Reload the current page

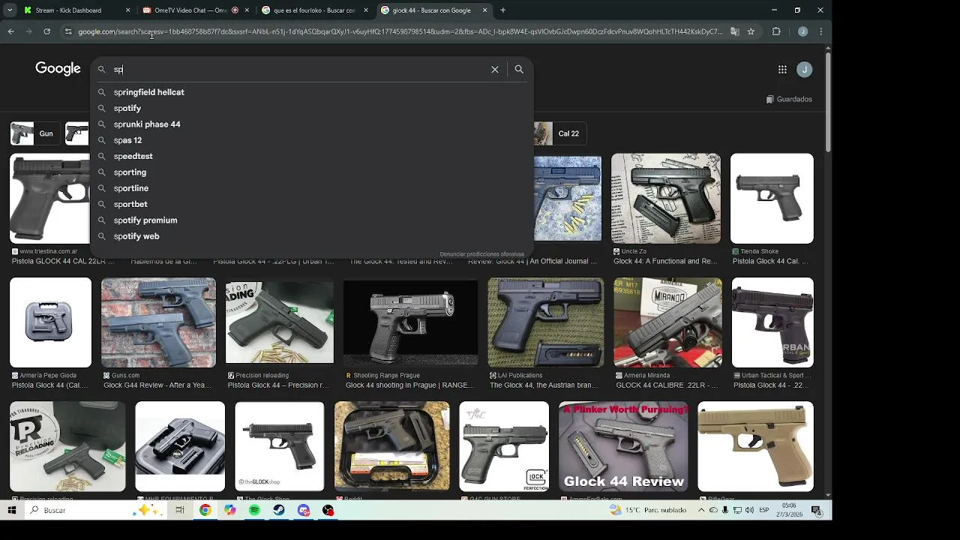pos(46,31)
